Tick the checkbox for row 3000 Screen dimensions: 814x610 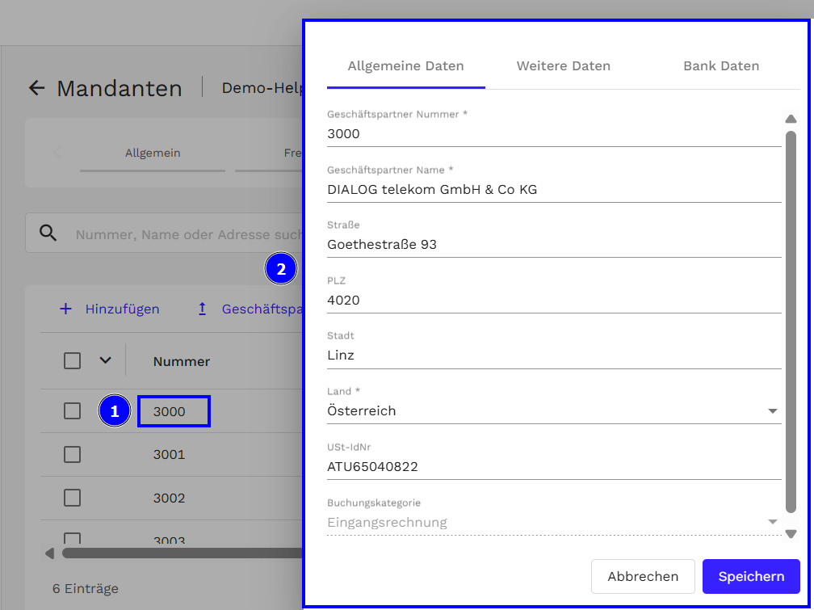click(73, 411)
